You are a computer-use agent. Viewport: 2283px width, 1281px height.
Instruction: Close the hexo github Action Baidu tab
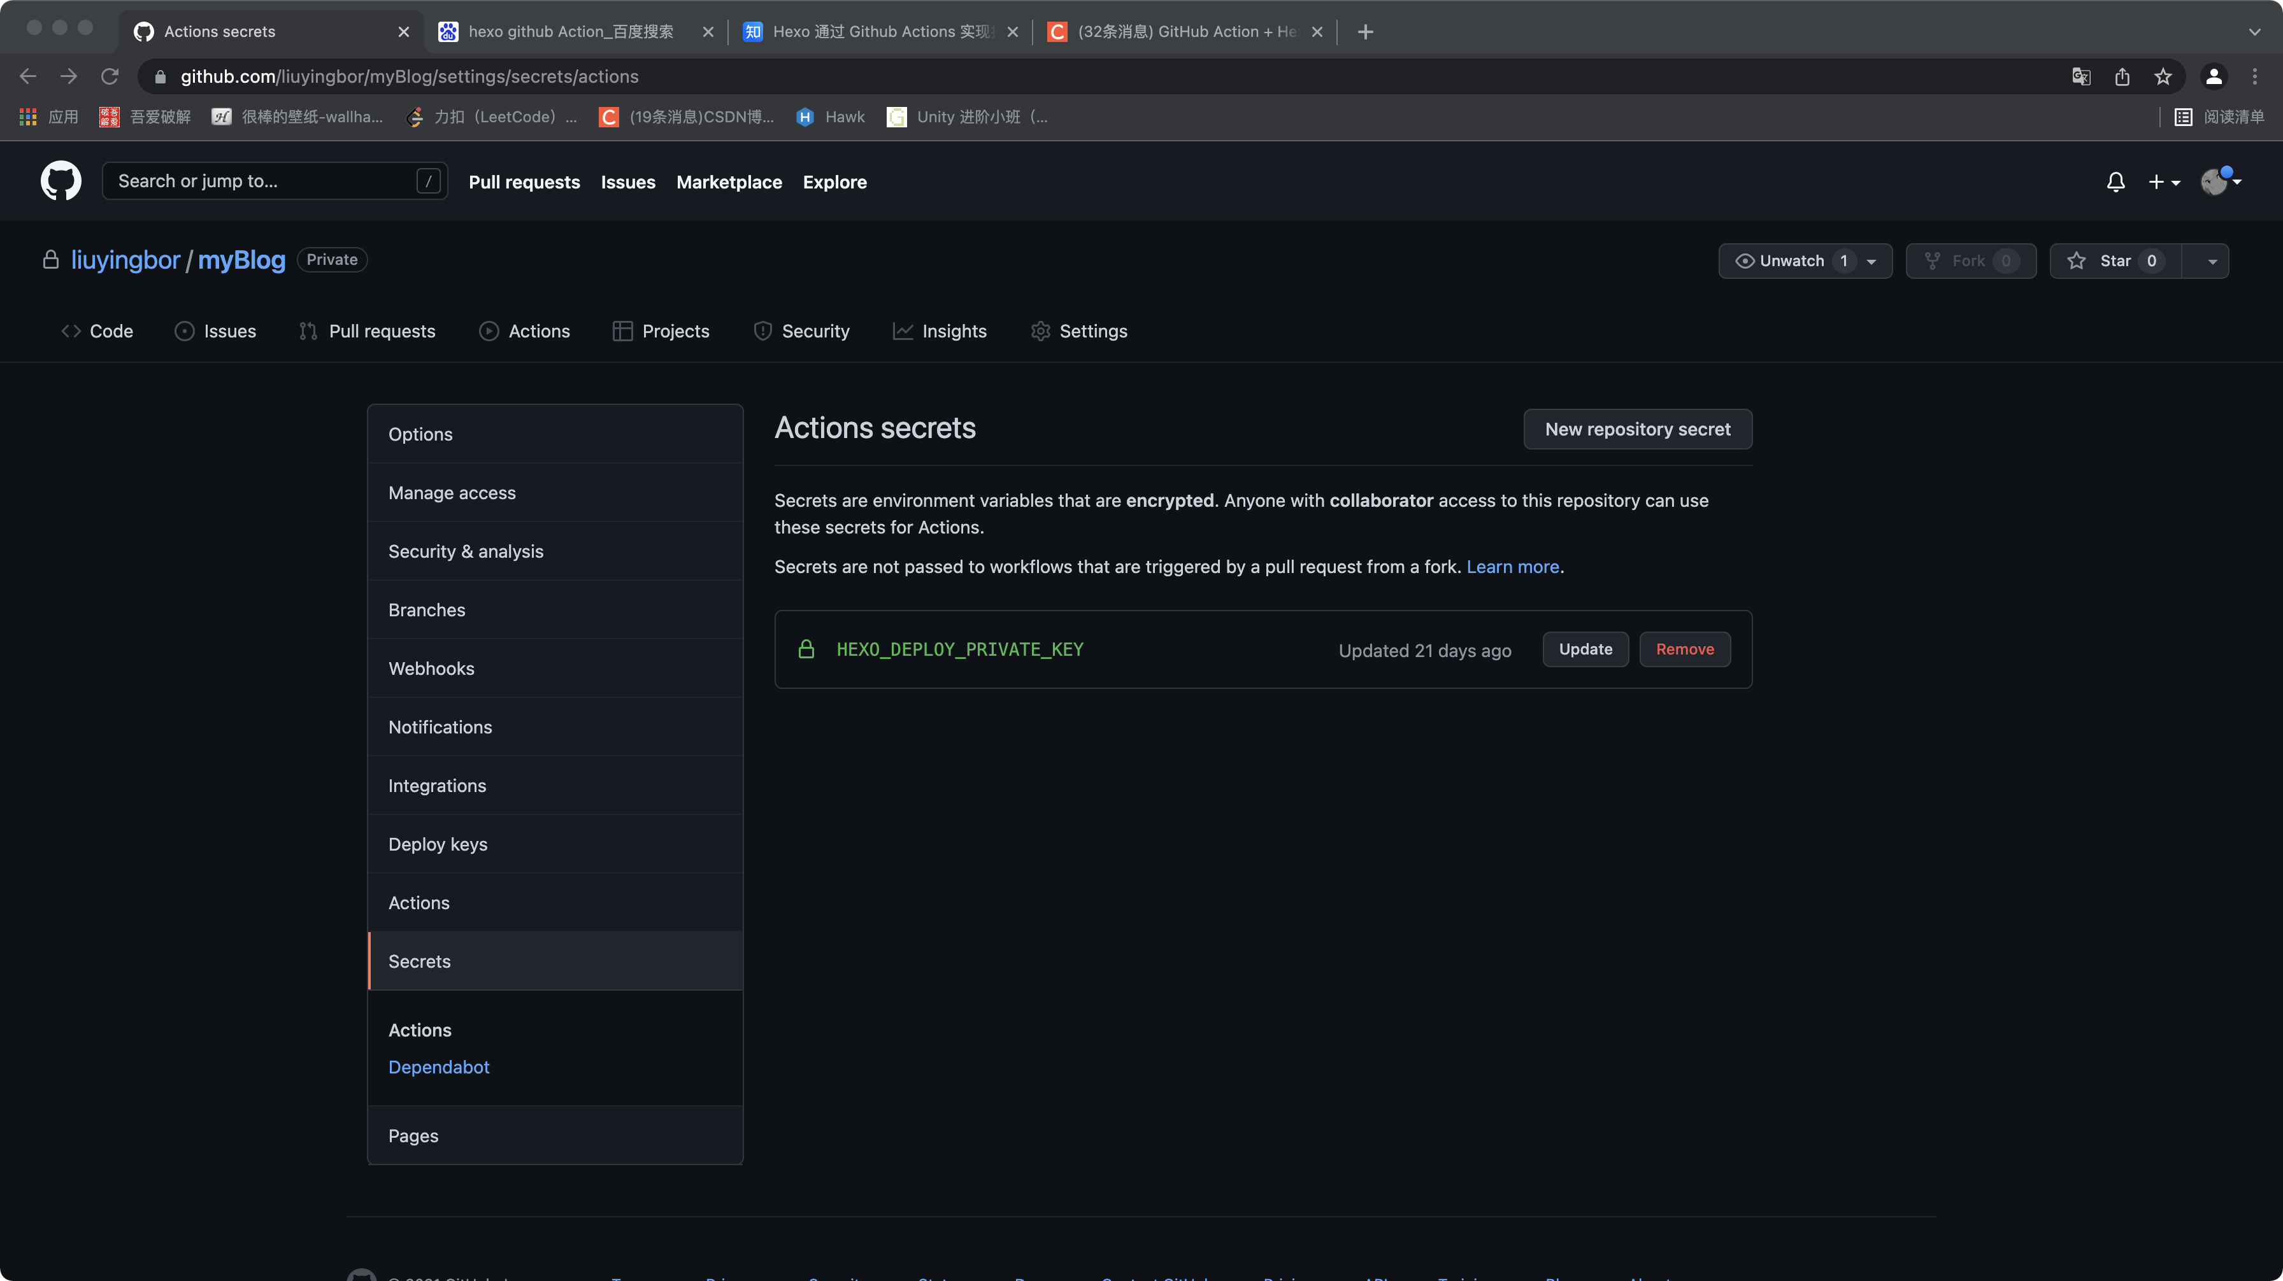coord(707,32)
